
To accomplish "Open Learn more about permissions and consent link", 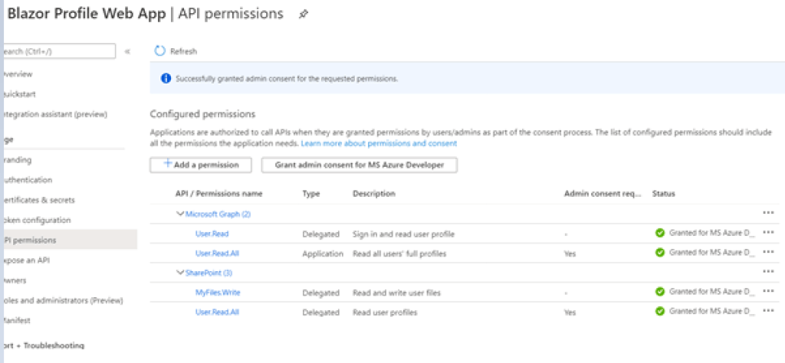I will (x=379, y=143).
